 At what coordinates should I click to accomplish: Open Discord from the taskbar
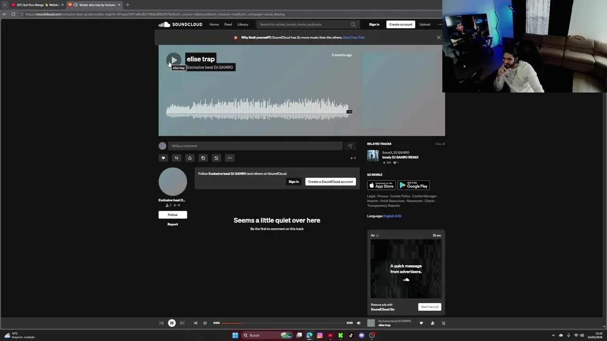361,335
